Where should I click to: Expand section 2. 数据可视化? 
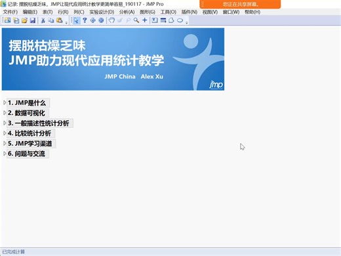click(5, 113)
